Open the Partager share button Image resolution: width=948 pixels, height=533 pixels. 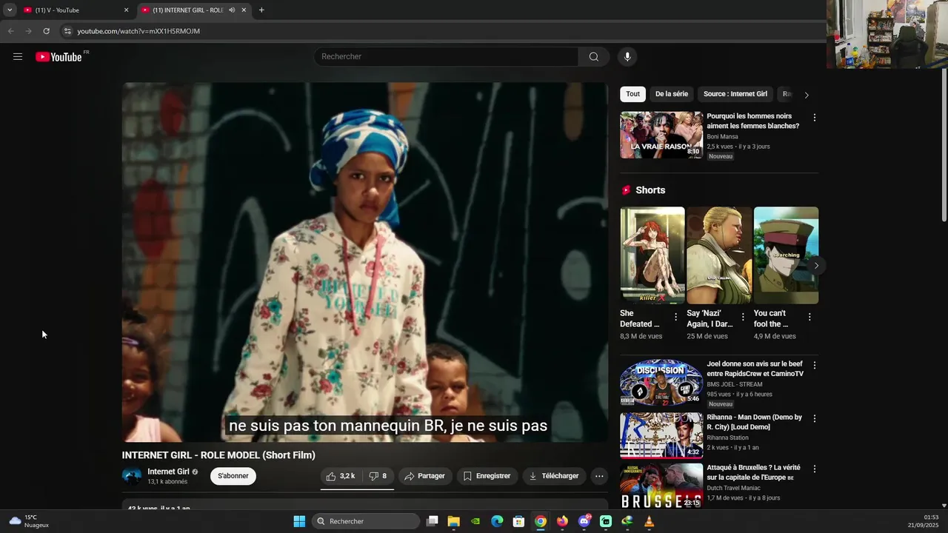point(425,476)
